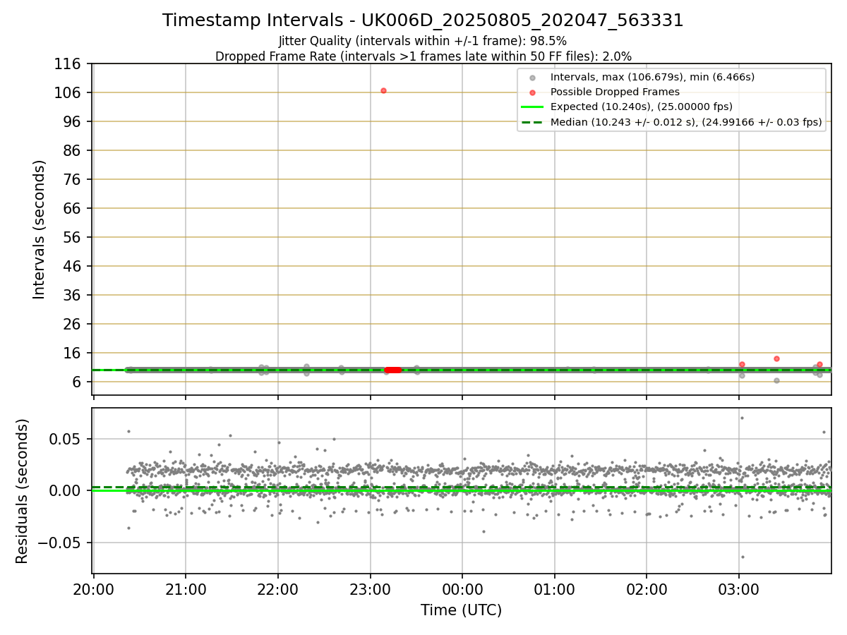The height and width of the screenshot is (635, 847).
Task: Click the highest red point near 03:25
Action: tap(776, 358)
